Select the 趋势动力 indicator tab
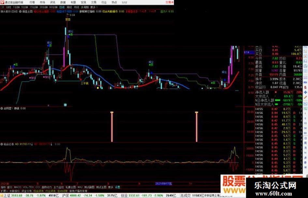The width and height of the screenshot is (308, 198). [x=47, y=187]
